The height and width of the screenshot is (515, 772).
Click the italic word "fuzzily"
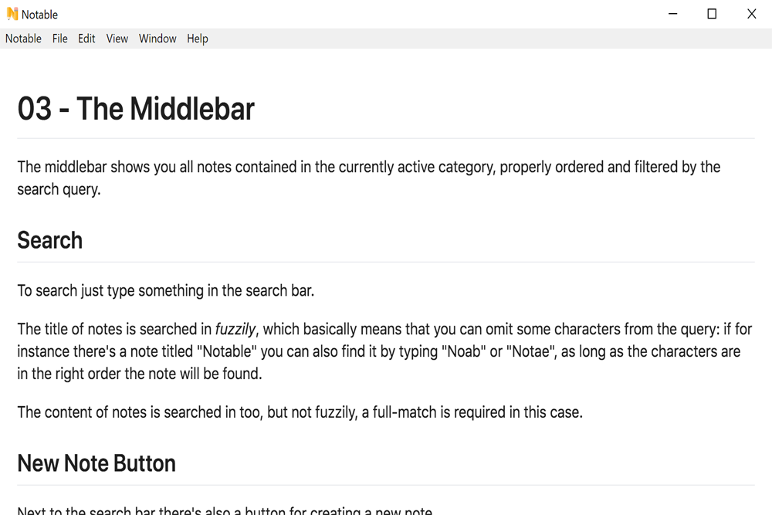[235, 329]
